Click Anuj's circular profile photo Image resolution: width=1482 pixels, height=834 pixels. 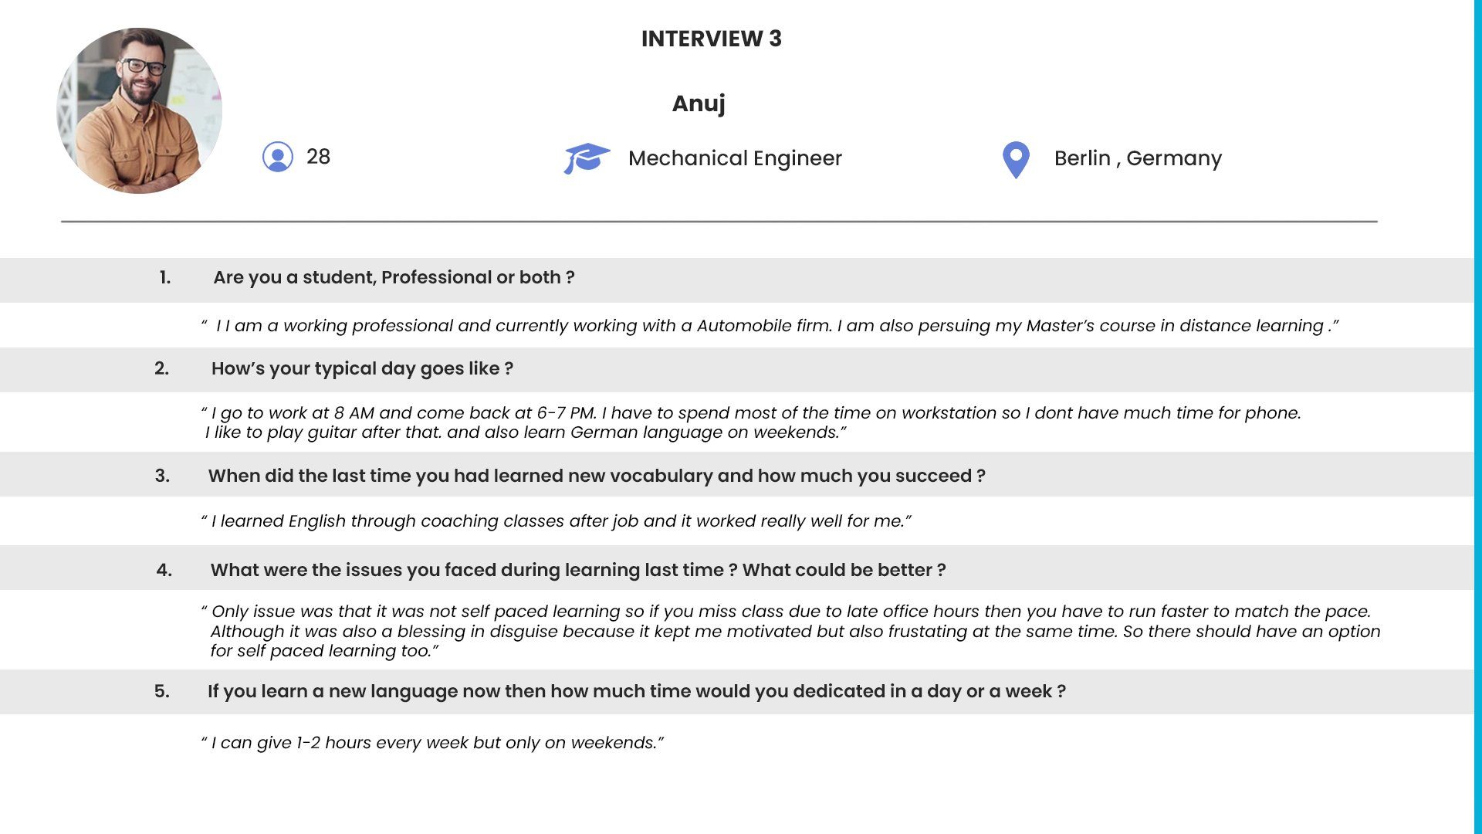tap(140, 111)
